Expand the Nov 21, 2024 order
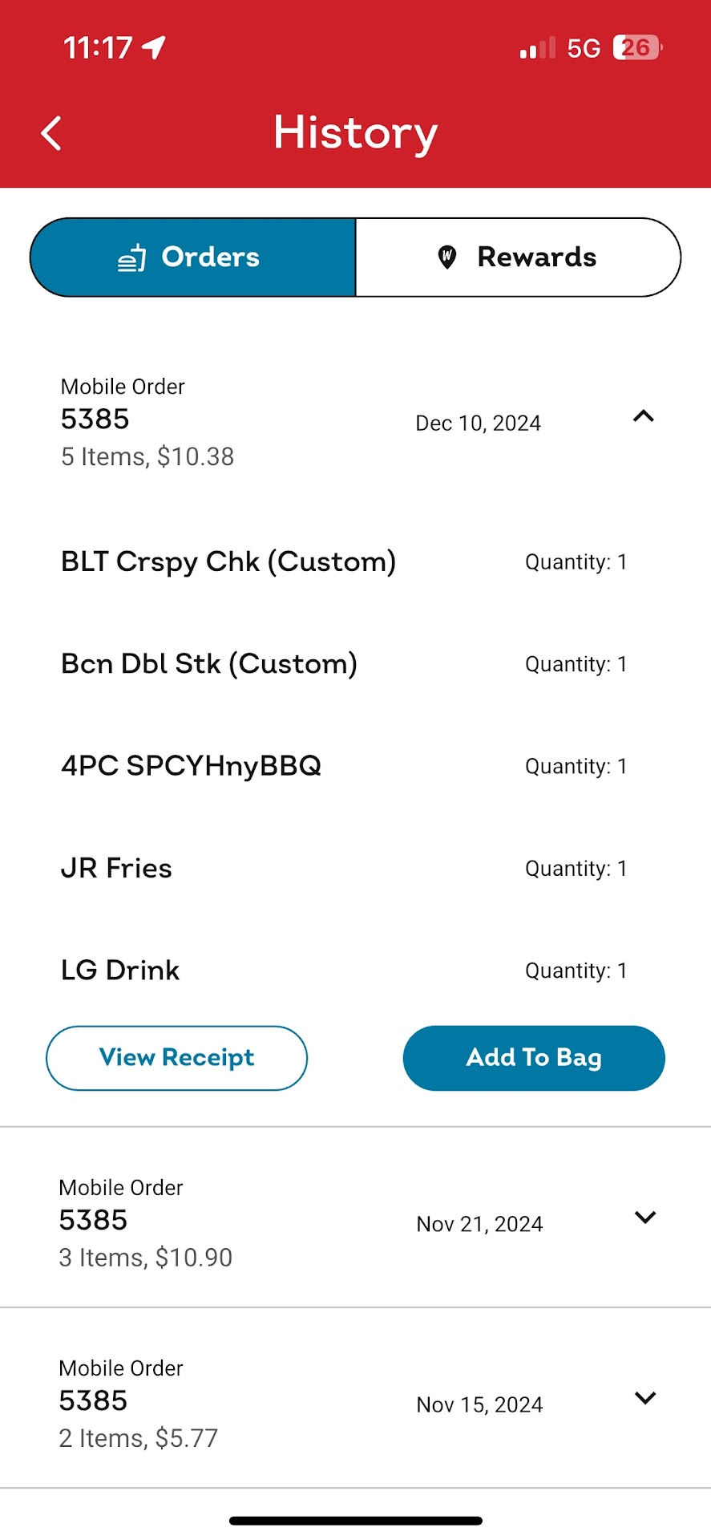711x1540 pixels. pos(644,1218)
